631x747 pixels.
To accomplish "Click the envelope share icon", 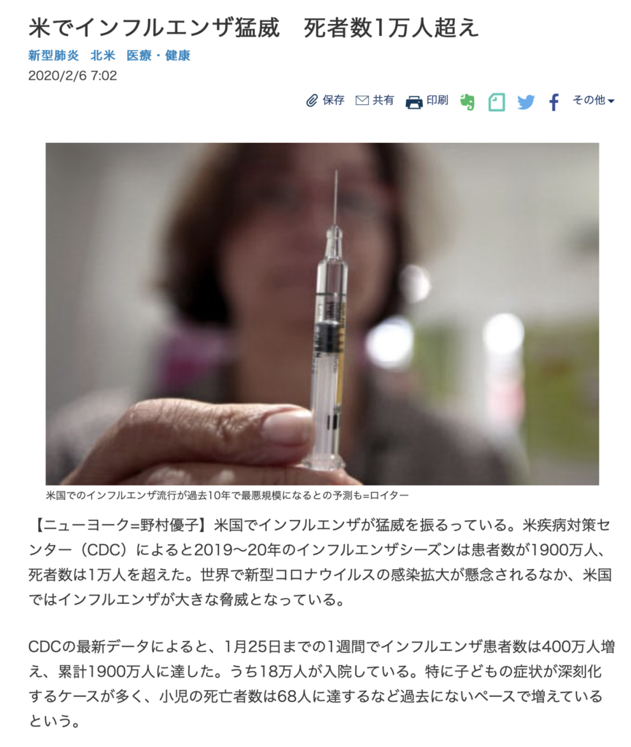I will [362, 101].
